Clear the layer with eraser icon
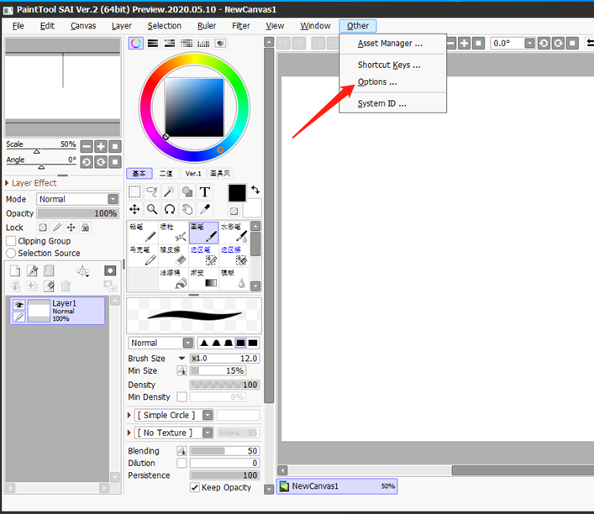 pyautogui.click(x=49, y=286)
